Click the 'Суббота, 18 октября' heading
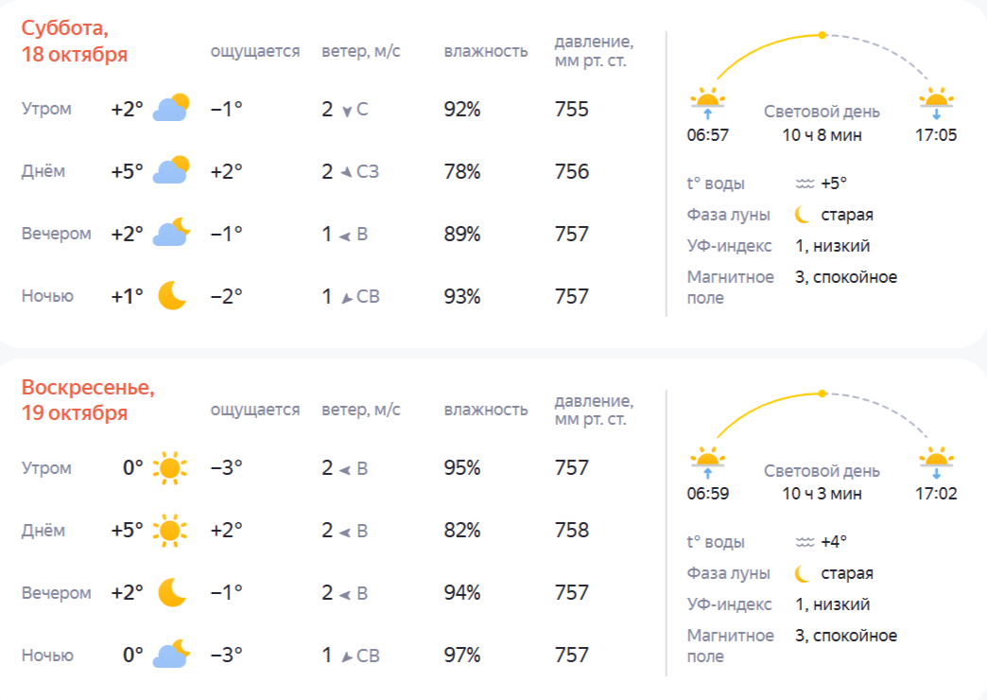Screen dimensions: 987x700 75,41
